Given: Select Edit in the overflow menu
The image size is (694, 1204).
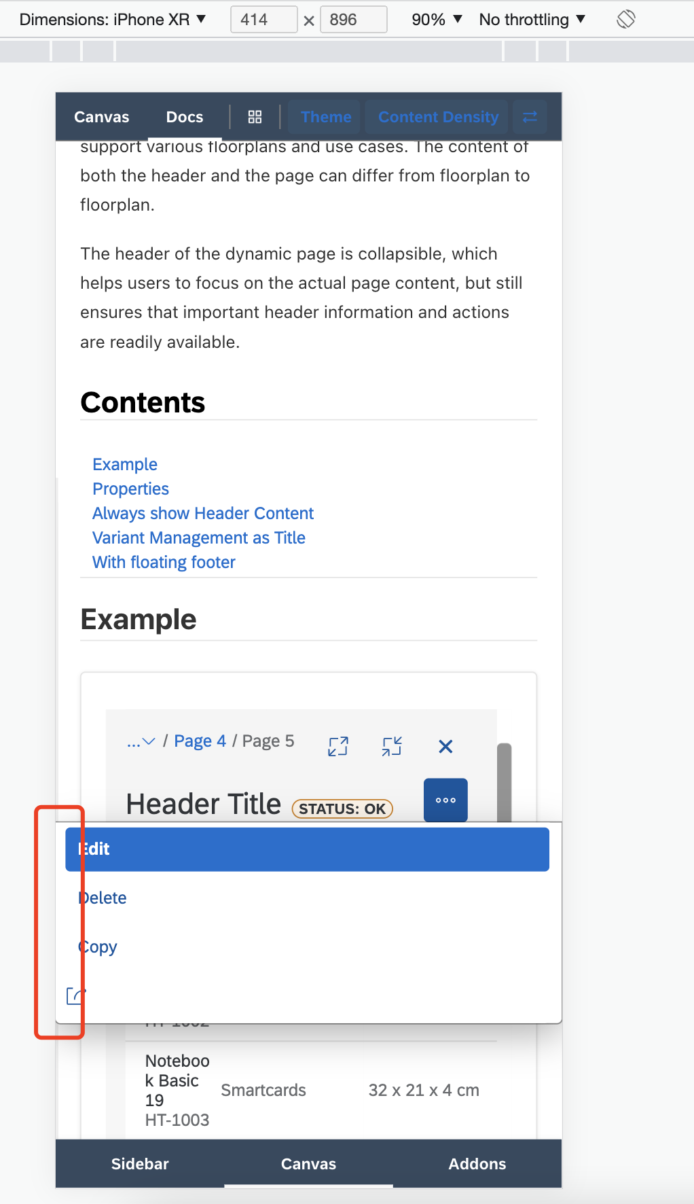Looking at the screenshot, I should click(307, 849).
